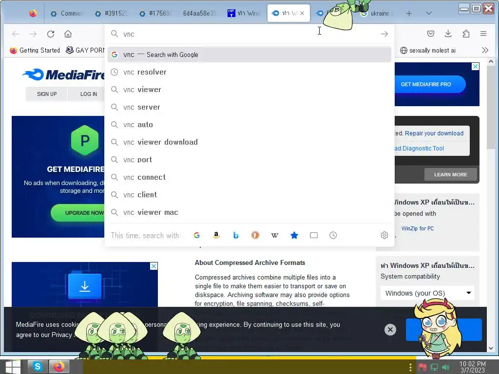The image size is (499, 374).
Task: Search this time with DuckDuckGo
Action: pos(255,235)
